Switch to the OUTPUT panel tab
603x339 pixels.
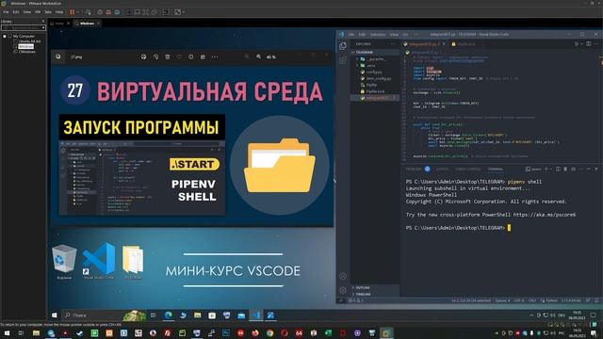442,169
